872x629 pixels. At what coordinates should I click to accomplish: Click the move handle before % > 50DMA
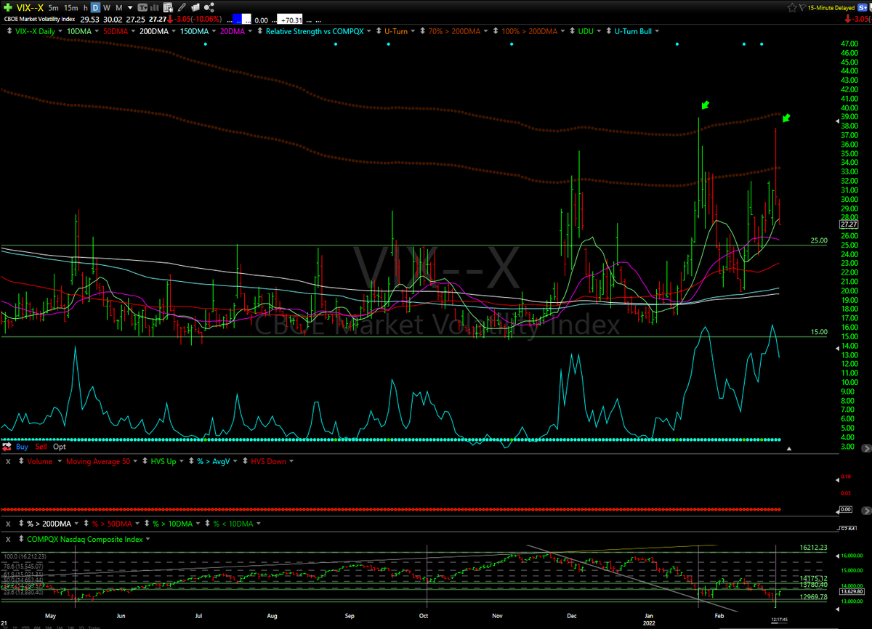(86, 523)
